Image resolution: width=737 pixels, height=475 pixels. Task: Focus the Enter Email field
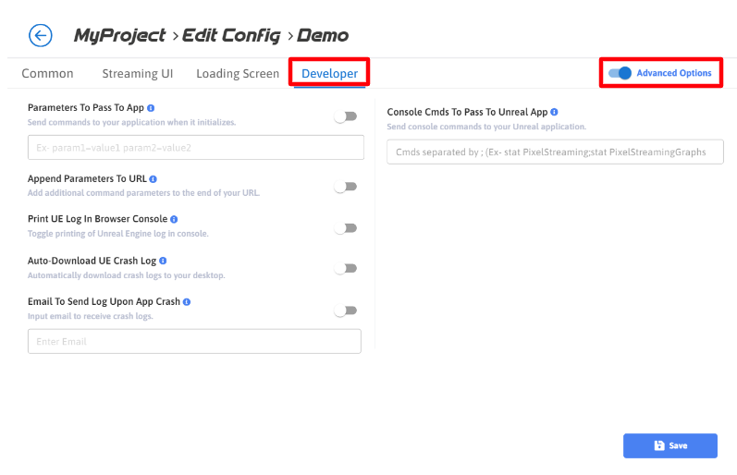click(194, 342)
